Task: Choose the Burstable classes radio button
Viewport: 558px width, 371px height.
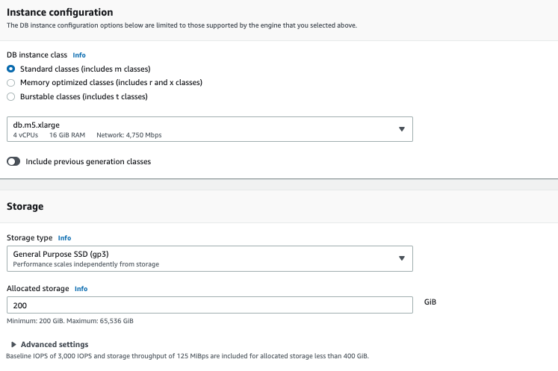Action: (10, 96)
